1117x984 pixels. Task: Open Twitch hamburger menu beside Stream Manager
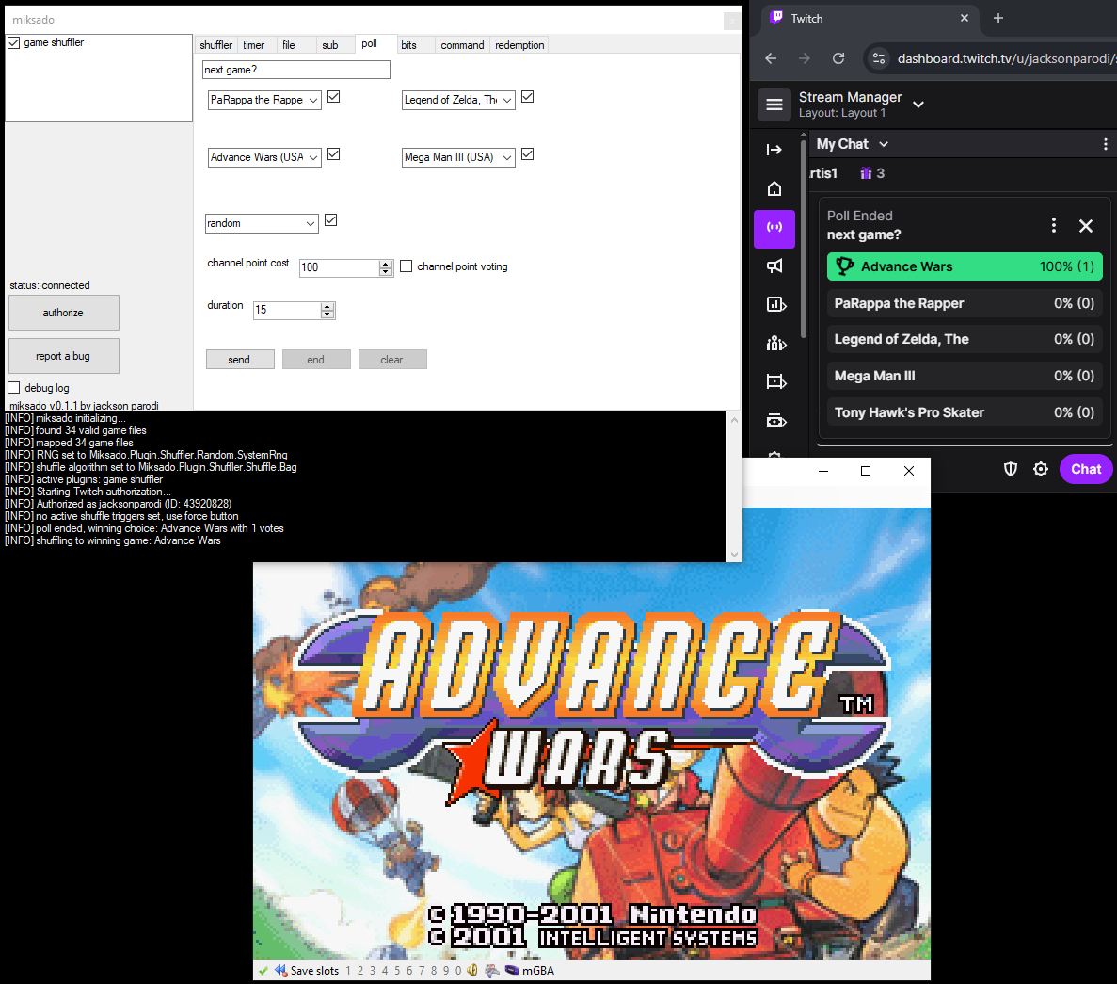[x=774, y=105]
